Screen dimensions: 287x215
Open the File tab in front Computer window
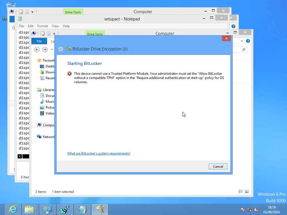tap(39, 41)
